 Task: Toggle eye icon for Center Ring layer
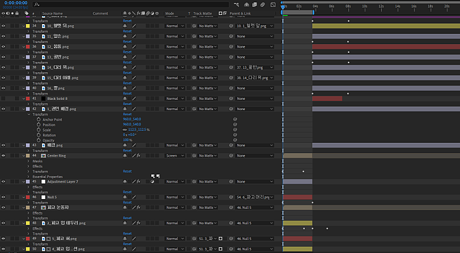[x=3, y=155]
